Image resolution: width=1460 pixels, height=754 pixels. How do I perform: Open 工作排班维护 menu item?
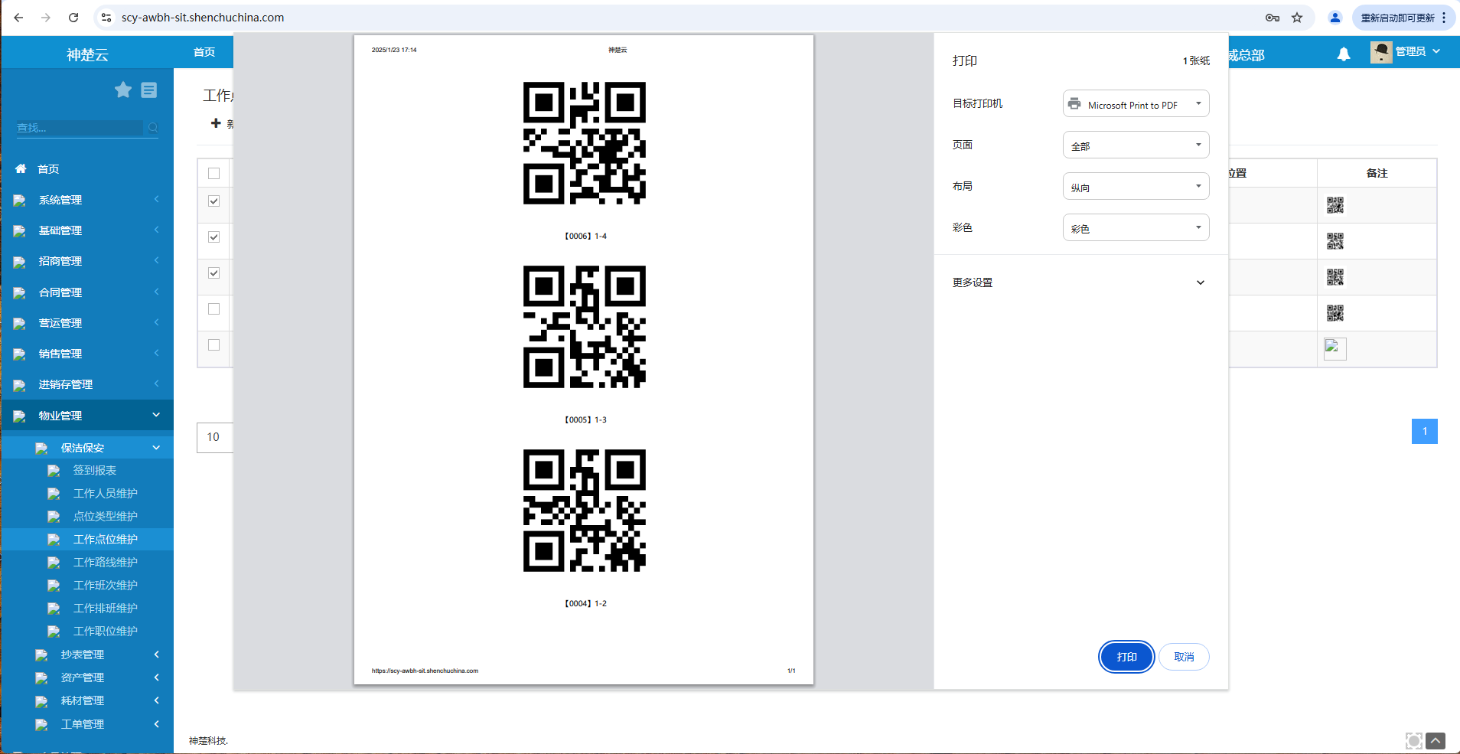[x=106, y=609]
